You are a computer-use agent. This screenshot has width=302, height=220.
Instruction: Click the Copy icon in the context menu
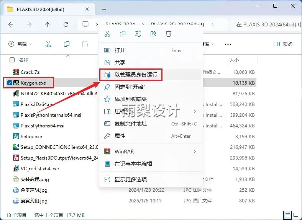(x=123, y=34)
